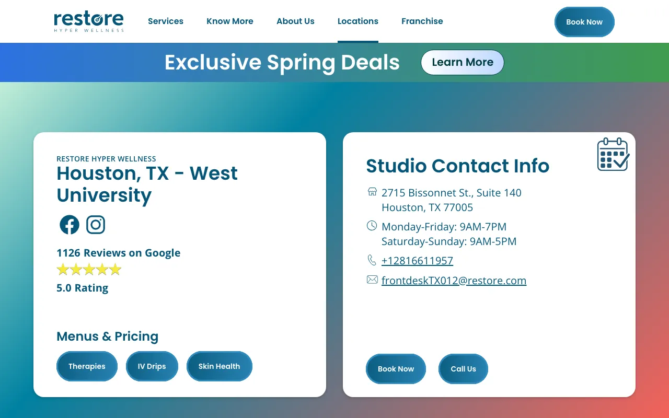The width and height of the screenshot is (669, 418).
Task: Open the IV Drips pricing menu
Action: (x=152, y=366)
